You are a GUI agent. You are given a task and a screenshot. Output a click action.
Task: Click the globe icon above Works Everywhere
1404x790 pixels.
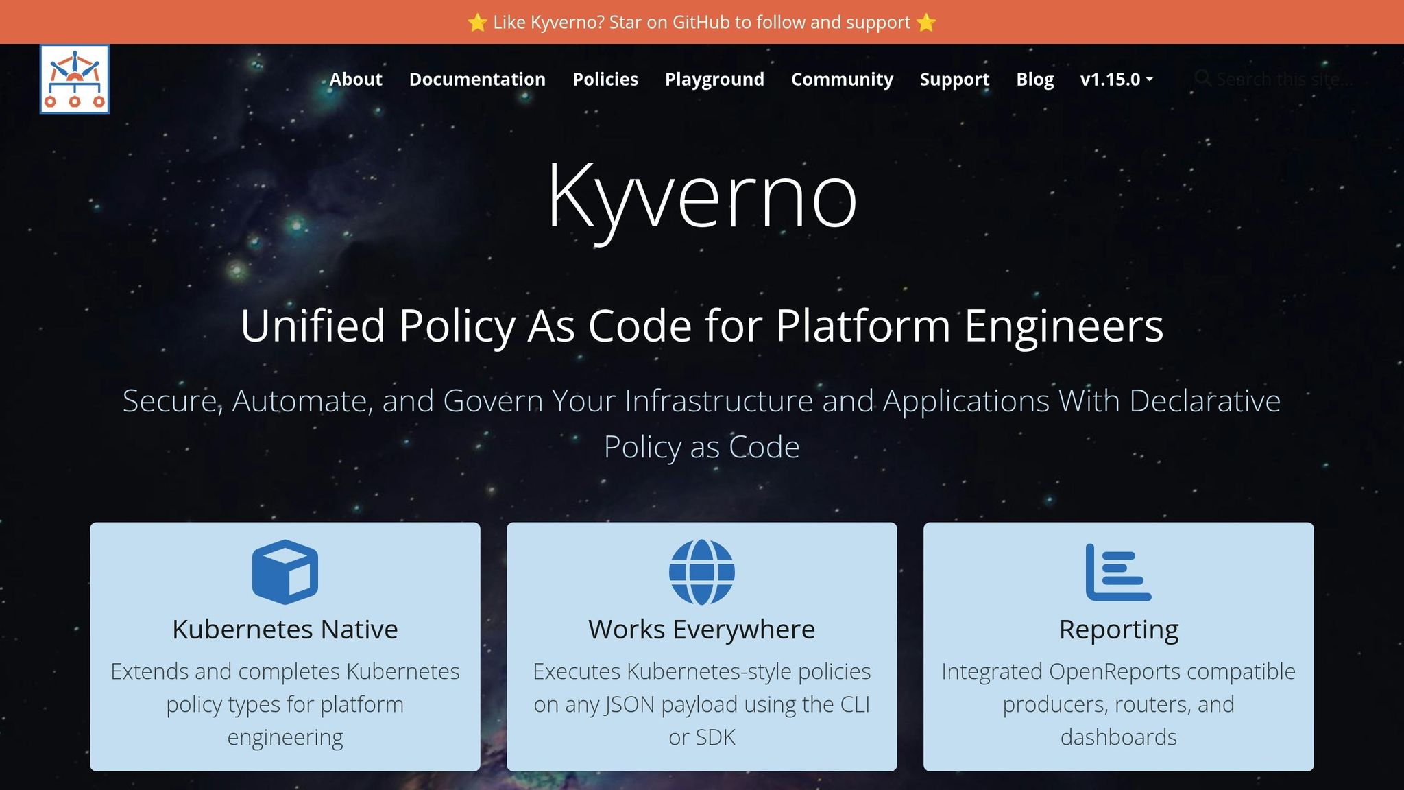tap(701, 571)
